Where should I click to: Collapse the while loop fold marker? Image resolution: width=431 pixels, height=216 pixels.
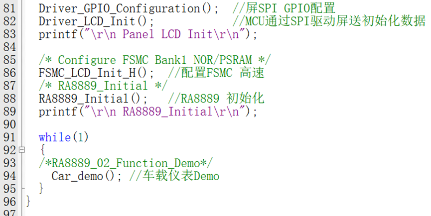click(x=22, y=150)
